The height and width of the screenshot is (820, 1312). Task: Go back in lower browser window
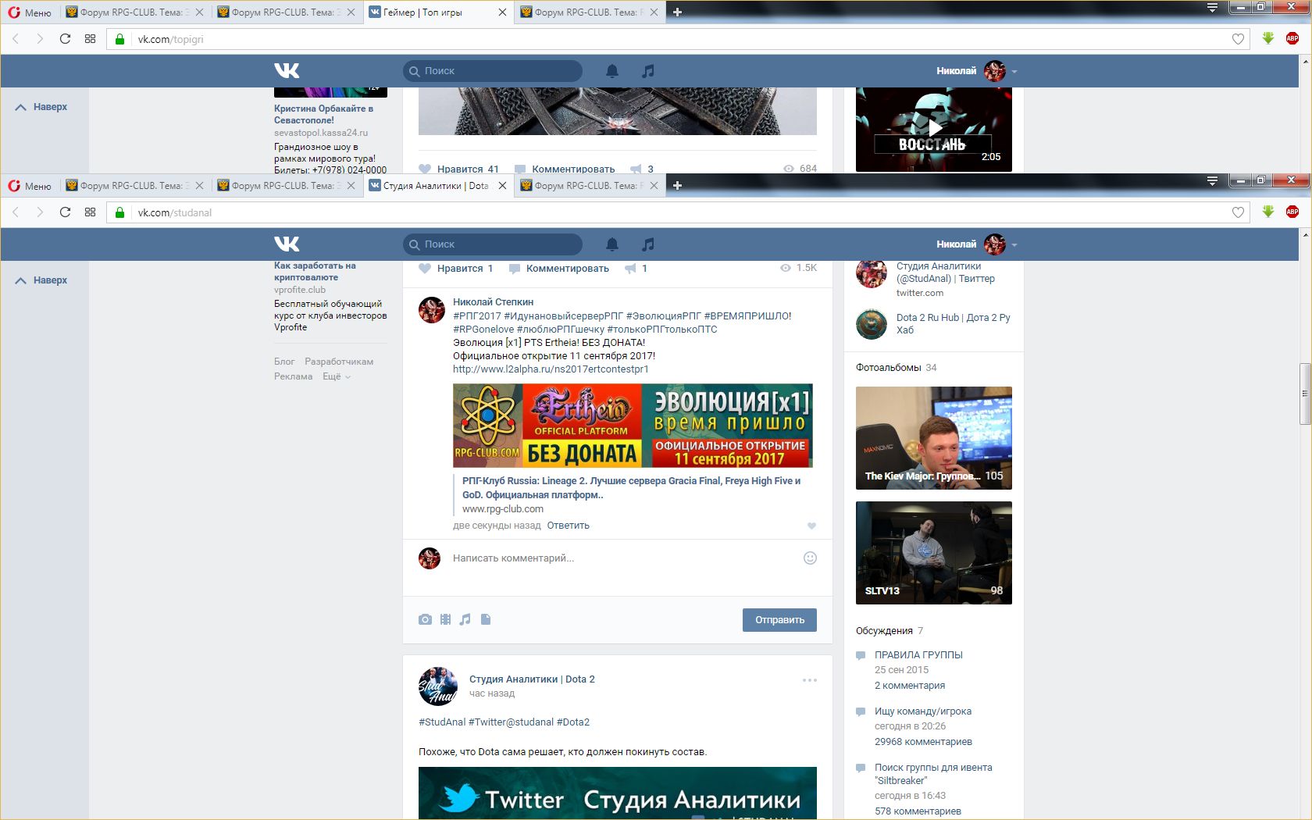click(16, 212)
